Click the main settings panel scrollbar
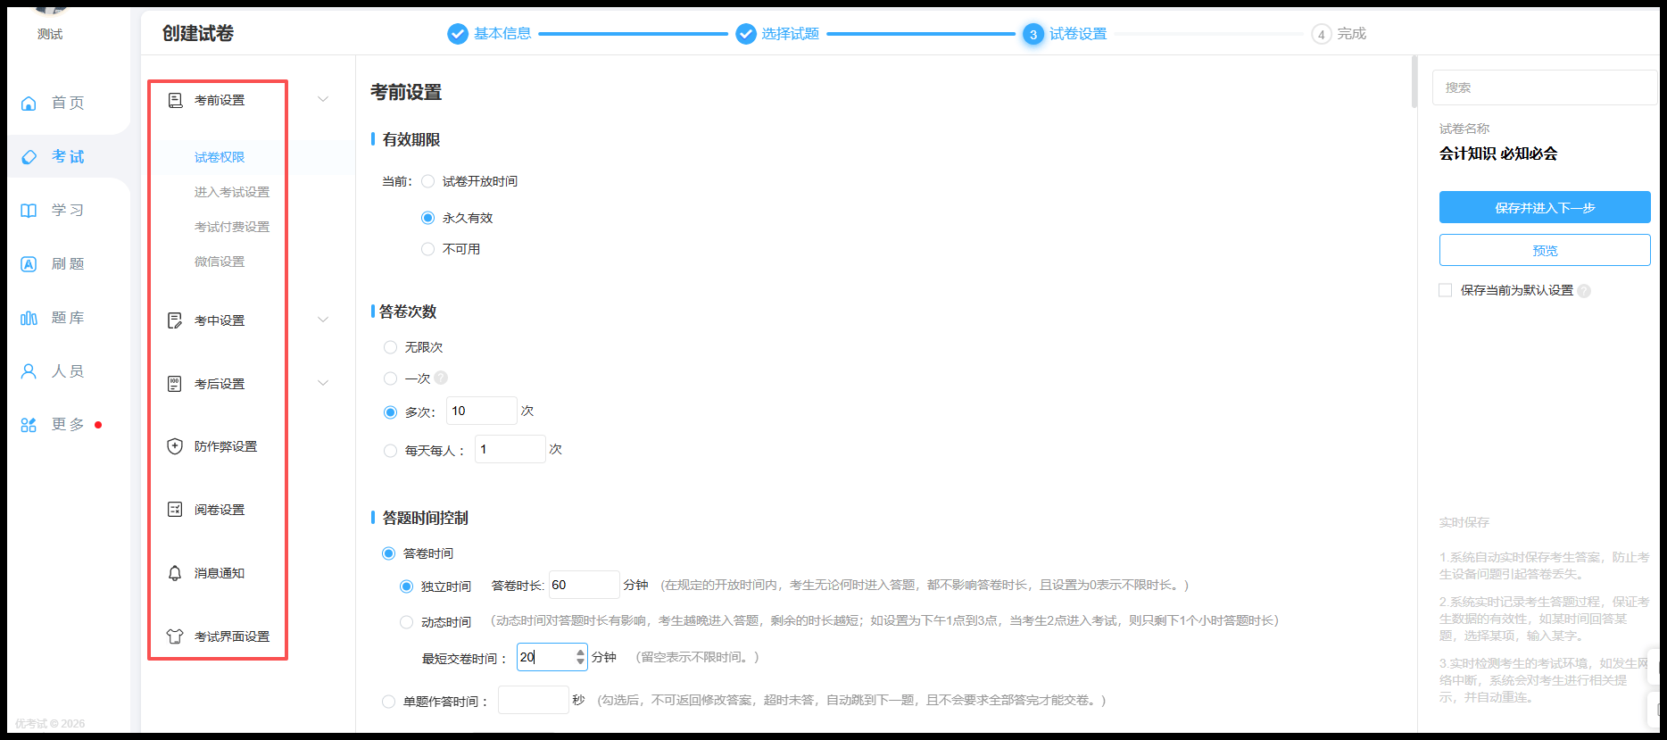This screenshot has width=1667, height=740. (x=1414, y=82)
